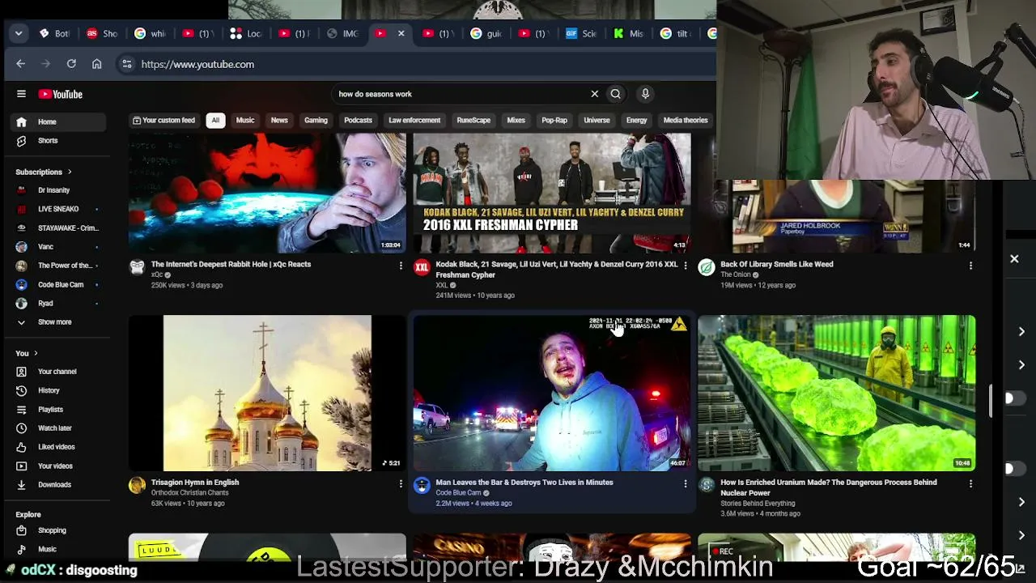Expand the Subscriptions section
The width and height of the screenshot is (1036, 583).
point(44,172)
